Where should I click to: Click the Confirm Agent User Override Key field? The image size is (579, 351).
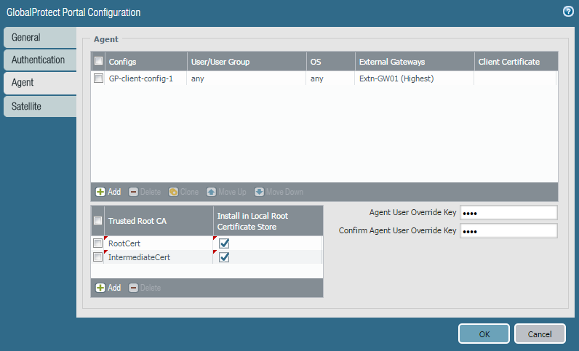(508, 231)
